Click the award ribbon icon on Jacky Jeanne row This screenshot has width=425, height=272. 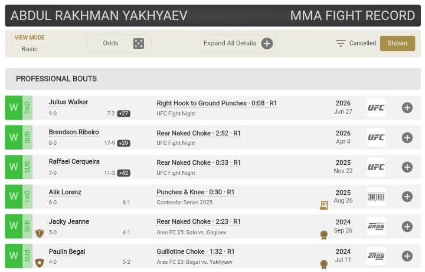[323, 235]
